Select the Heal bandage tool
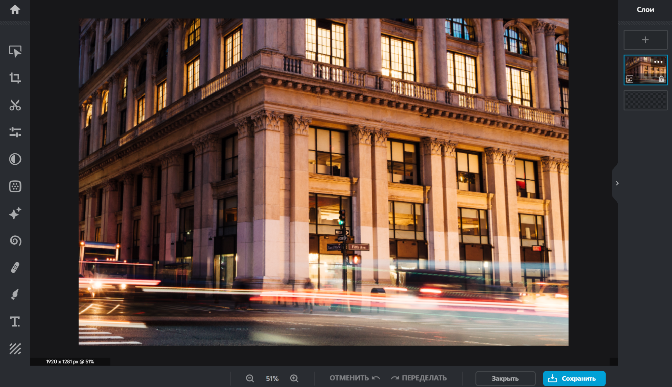The width and height of the screenshot is (672, 387). pos(15,268)
